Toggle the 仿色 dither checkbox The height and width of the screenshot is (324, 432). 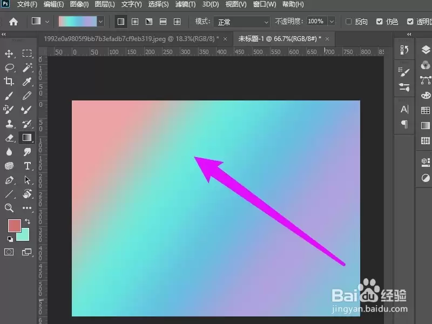[380, 22]
